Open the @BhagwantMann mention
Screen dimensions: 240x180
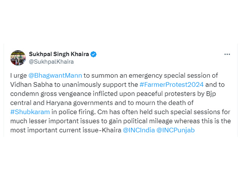[x=55, y=75]
